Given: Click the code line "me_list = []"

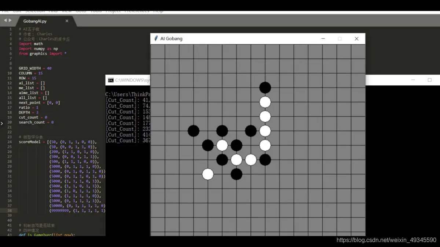Looking at the screenshot, I should (32, 88).
